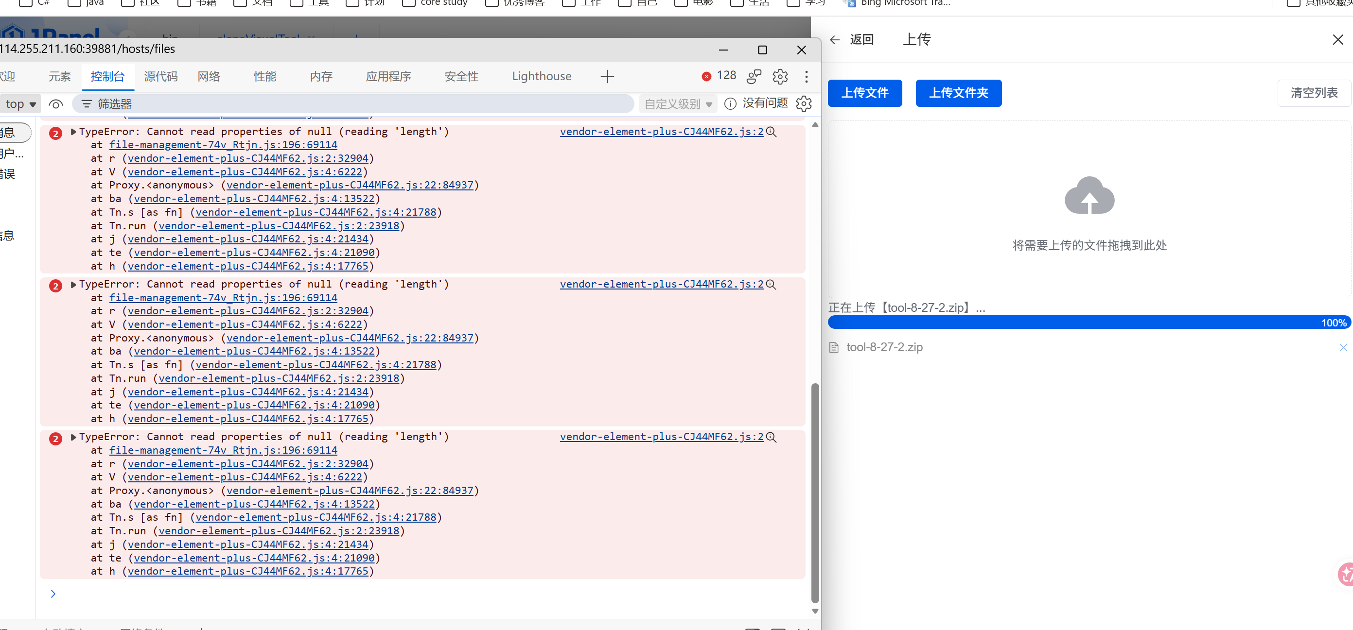Viewport: 1353px width, 630px height.
Task: Expand the third TypeError stack trace
Action: tap(73, 437)
